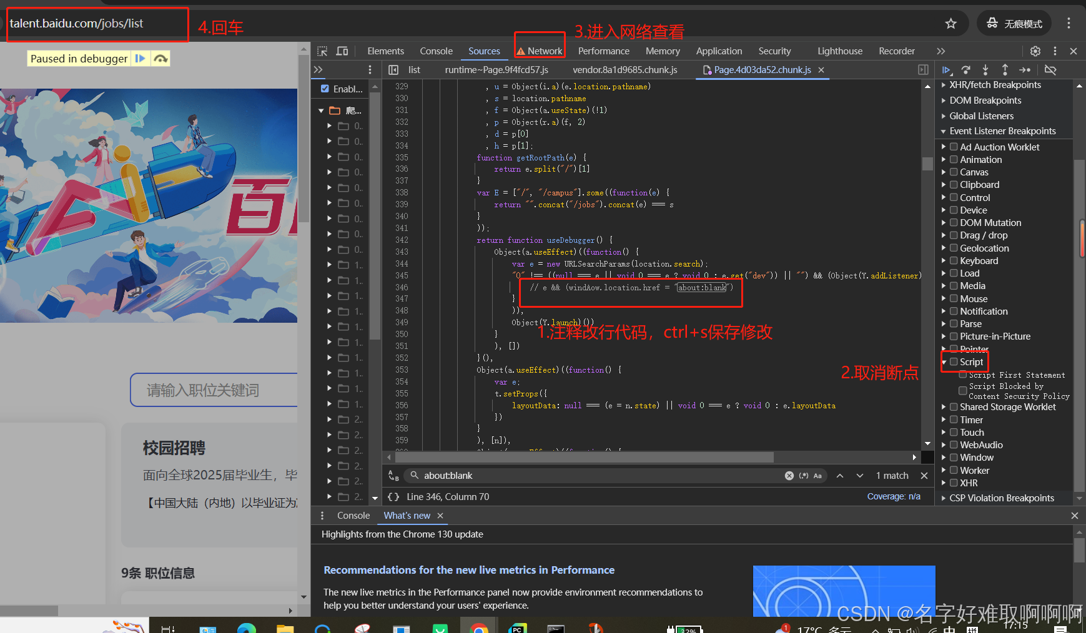Switch to the Console panel tab
Viewport: 1086px width, 633px height.
click(436, 51)
